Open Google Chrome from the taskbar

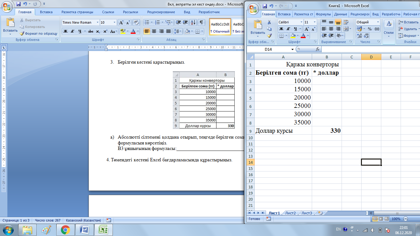pyautogui.click(x=65, y=230)
